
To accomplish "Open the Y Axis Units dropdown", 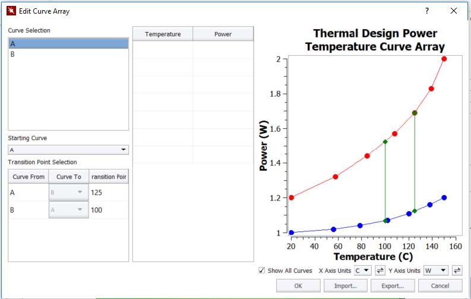I will pos(435,271).
